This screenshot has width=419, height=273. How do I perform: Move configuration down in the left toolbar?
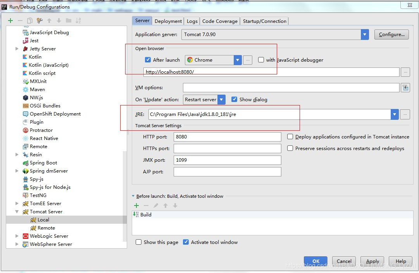(59, 21)
